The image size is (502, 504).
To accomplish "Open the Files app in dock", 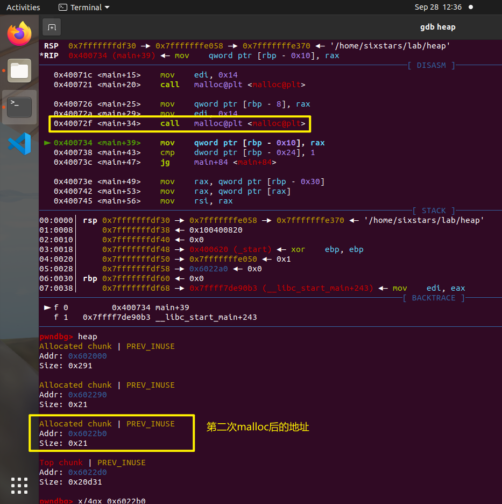I will point(19,71).
